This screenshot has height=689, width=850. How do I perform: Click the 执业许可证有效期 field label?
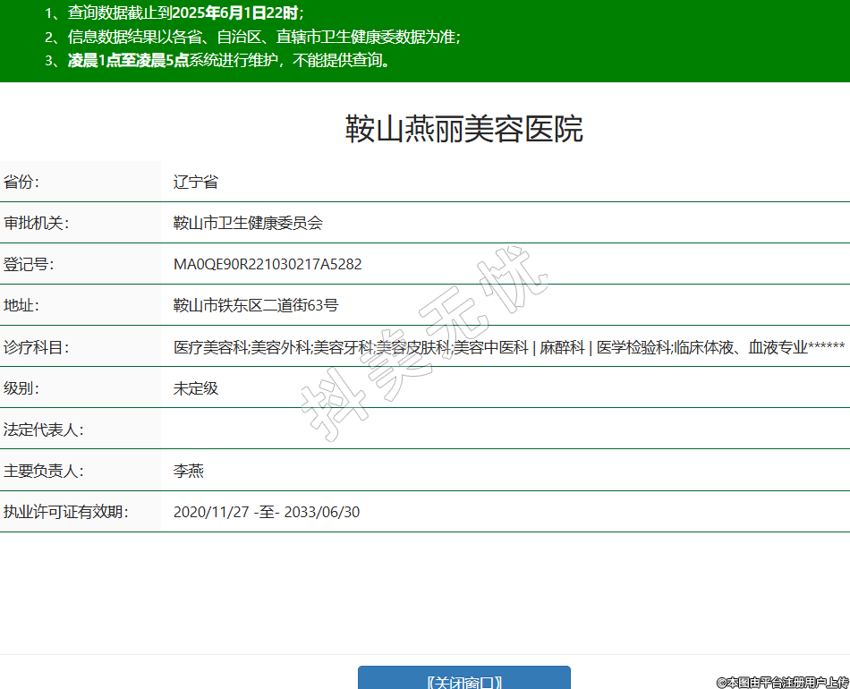pos(65,512)
